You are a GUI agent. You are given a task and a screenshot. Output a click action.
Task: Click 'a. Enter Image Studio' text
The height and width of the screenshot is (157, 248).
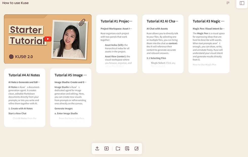click(66, 114)
